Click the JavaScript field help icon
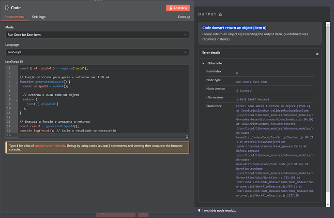 pos(22,62)
